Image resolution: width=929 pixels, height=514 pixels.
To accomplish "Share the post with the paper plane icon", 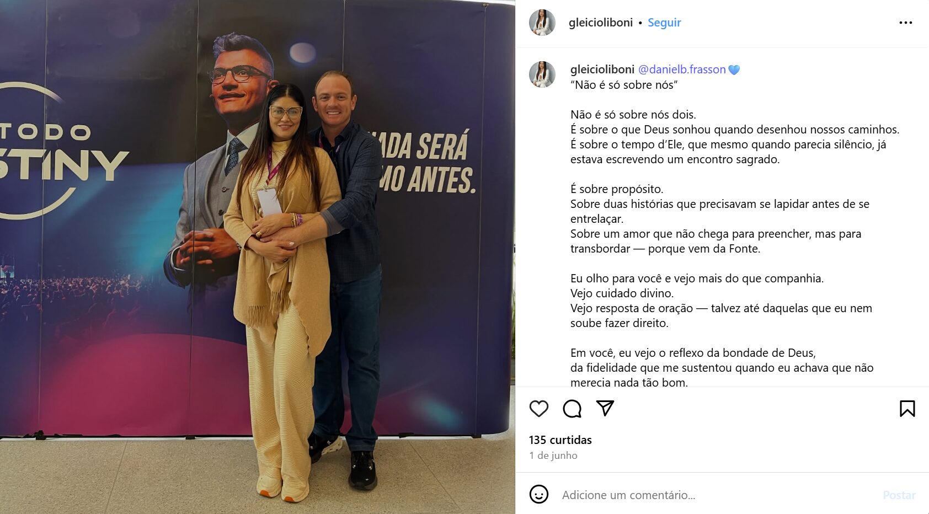I will (x=605, y=408).
